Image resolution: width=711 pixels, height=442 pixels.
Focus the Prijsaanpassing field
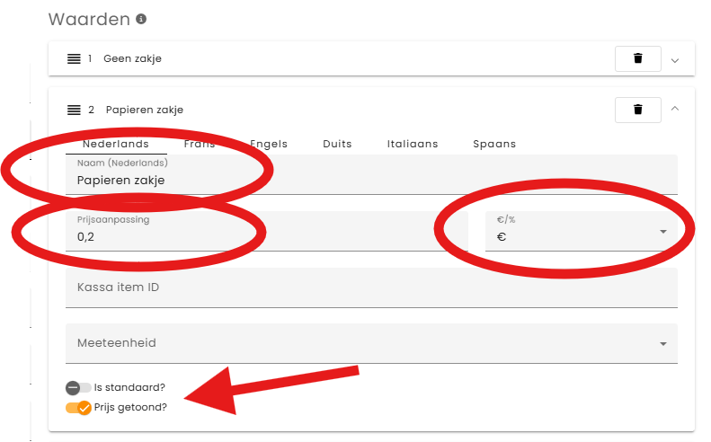(x=266, y=237)
